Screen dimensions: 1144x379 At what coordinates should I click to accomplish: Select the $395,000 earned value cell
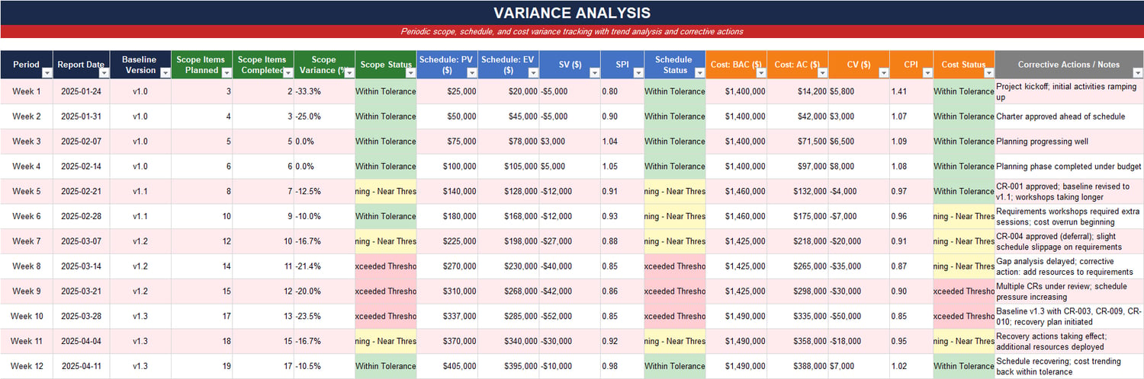(x=509, y=366)
